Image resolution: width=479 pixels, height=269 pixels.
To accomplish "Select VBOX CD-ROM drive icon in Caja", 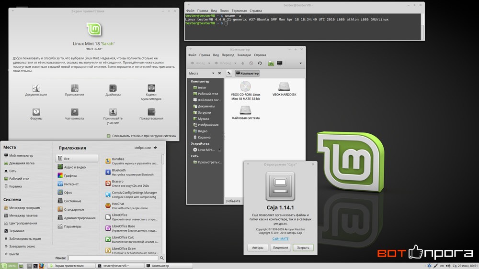I will tap(245, 86).
